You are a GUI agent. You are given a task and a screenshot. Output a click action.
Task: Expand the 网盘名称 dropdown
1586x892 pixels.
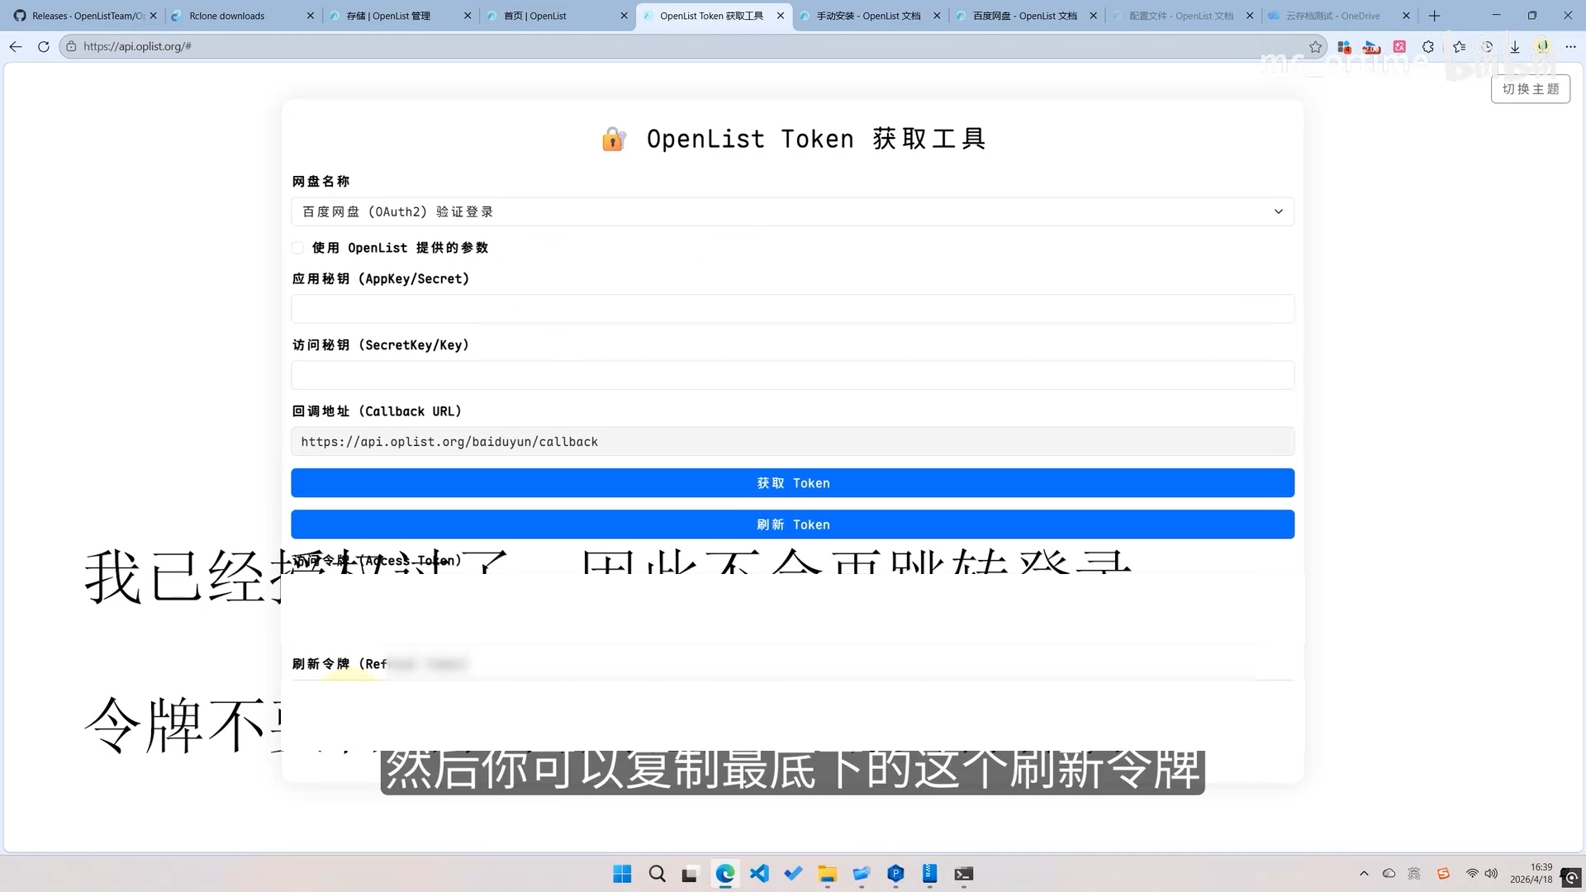(792, 211)
